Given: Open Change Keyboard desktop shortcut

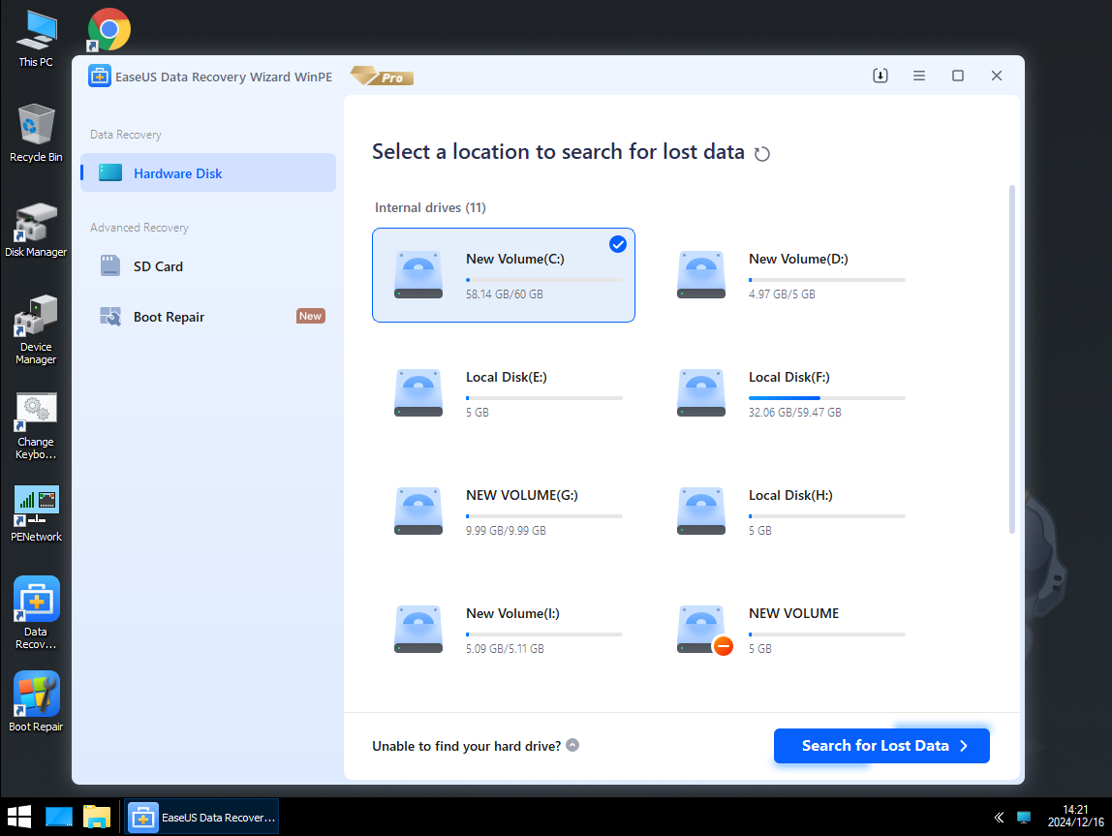Looking at the screenshot, I should 36,425.
